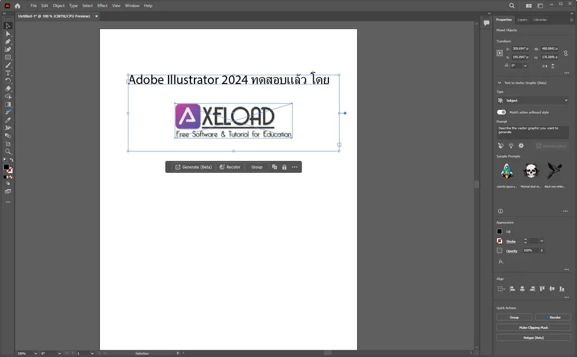This screenshot has height=357, width=577.
Task: Click the black Fill swatch in Appearance
Action: (x=499, y=231)
